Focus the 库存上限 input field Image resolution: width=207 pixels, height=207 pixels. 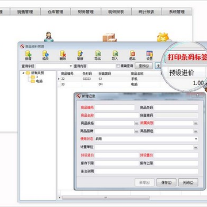tap(176, 163)
